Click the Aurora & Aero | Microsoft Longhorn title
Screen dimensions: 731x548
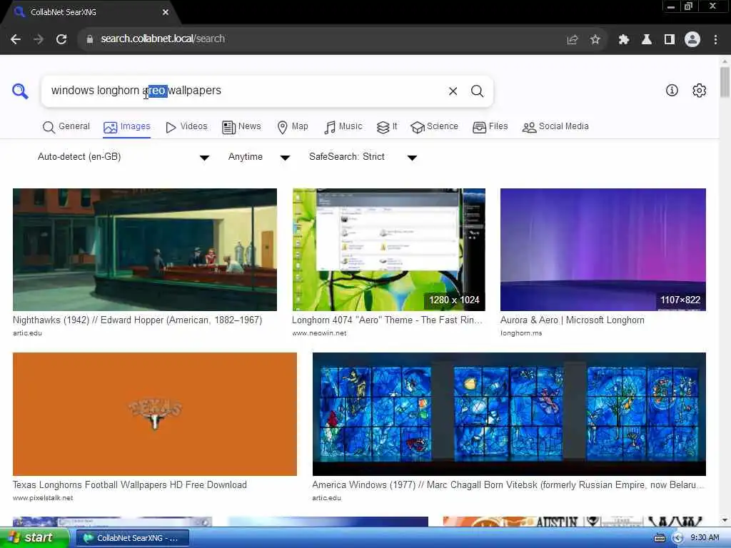coord(573,320)
